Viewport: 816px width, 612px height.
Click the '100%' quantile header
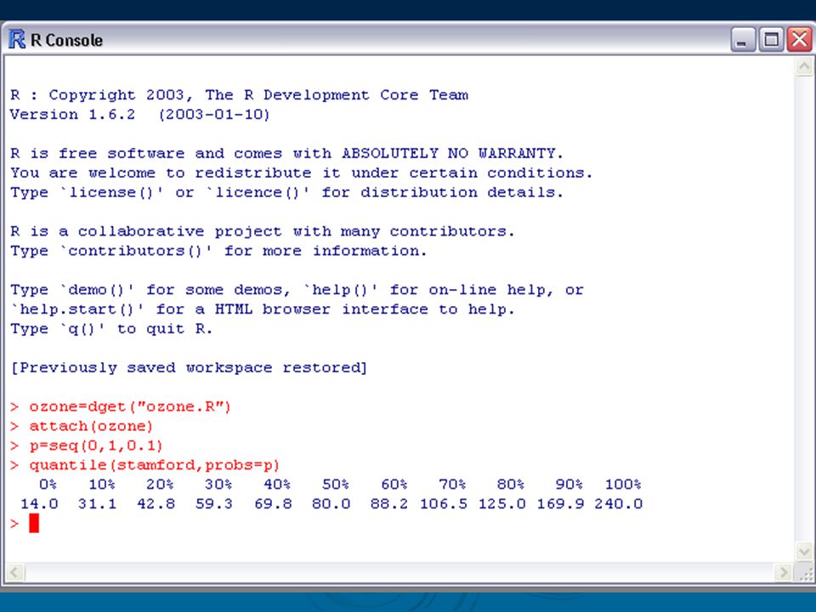[x=623, y=484]
